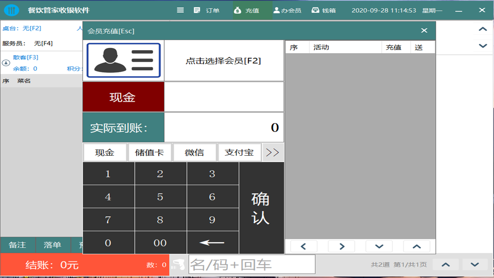The height and width of the screenshot is (278, 494).
Task: Click the backspace arrow on the number pad
Action: (x=213, y=242)
